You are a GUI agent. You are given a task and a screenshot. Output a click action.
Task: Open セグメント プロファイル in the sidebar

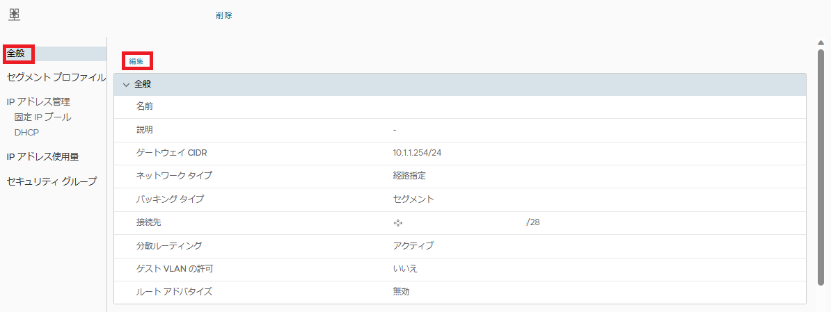pyautogui.click(x=56, y=77)
